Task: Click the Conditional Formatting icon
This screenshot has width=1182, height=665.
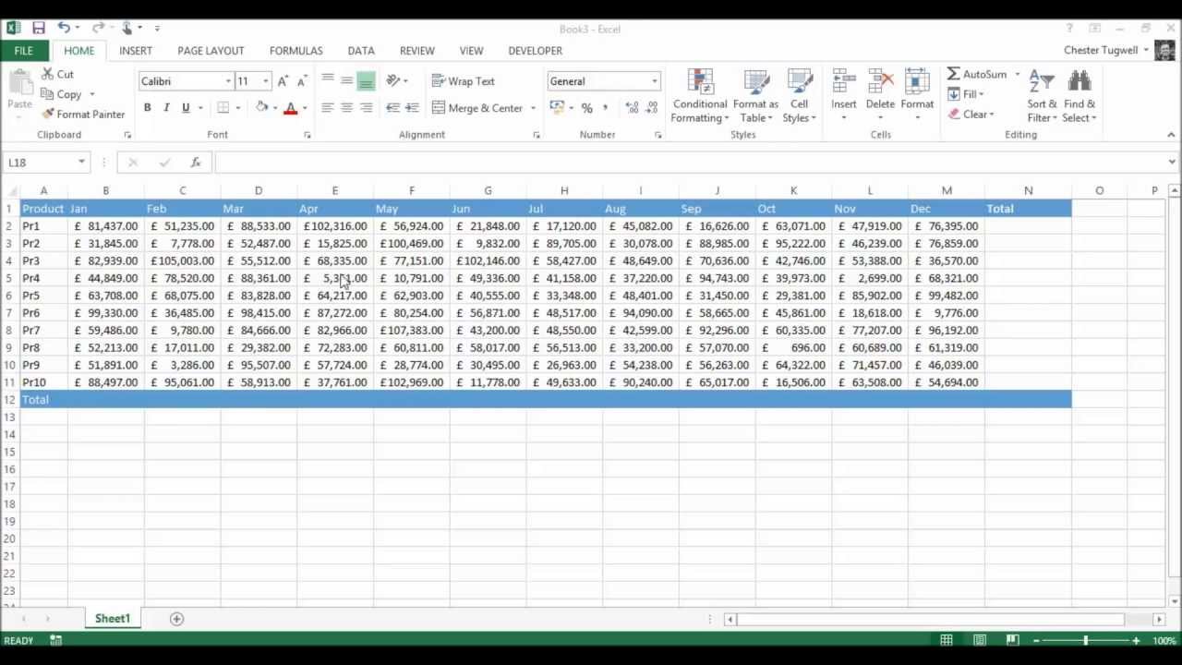Action: (700, 84)
